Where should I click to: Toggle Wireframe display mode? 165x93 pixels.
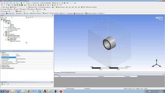13,7
